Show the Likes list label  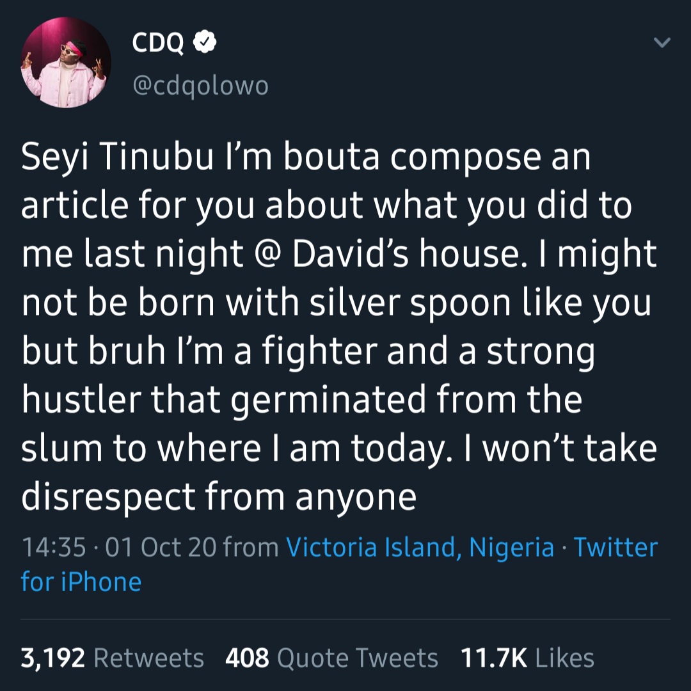click(x=565, y=658)
